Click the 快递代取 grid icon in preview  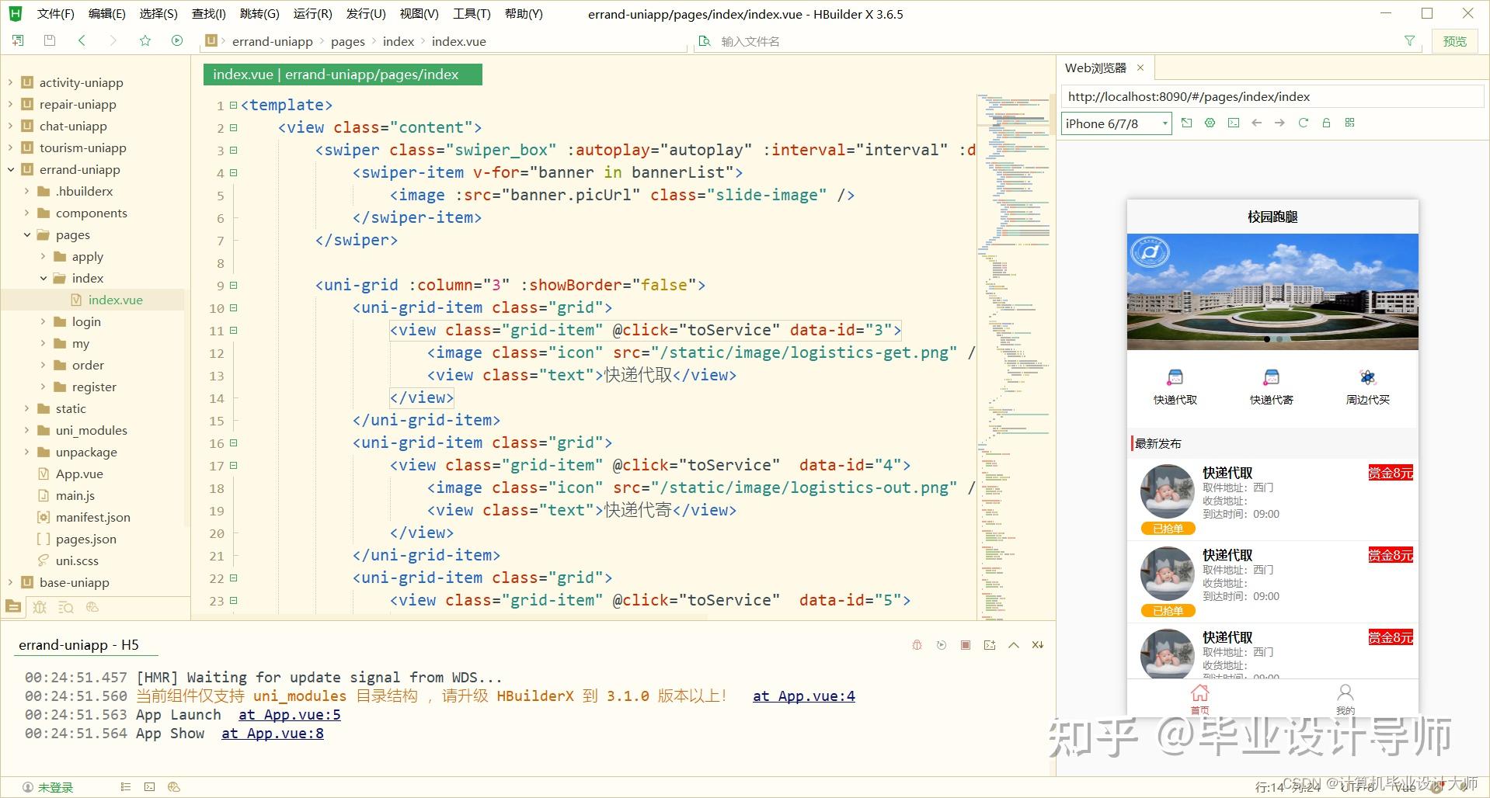tap(1175, 378)
